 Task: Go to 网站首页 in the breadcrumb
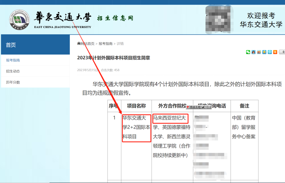pos(87,44)
